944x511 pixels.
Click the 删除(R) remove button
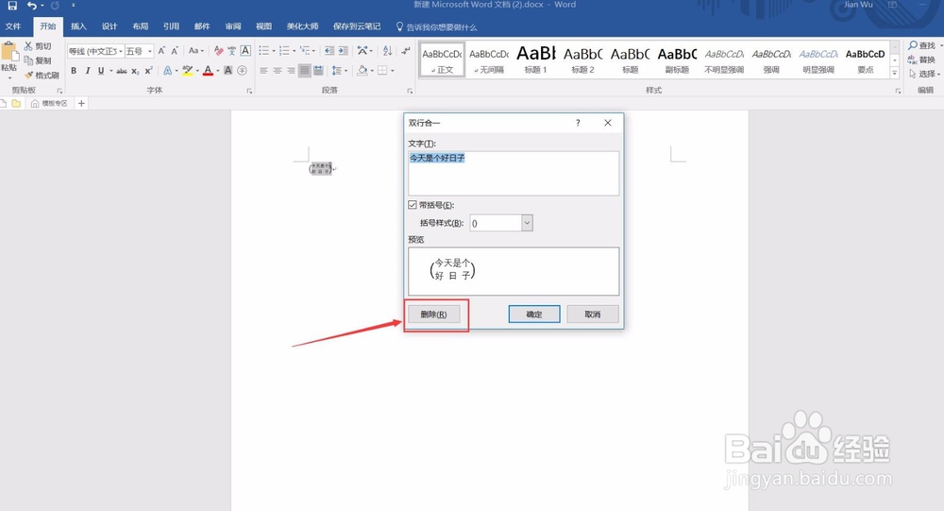433,314
